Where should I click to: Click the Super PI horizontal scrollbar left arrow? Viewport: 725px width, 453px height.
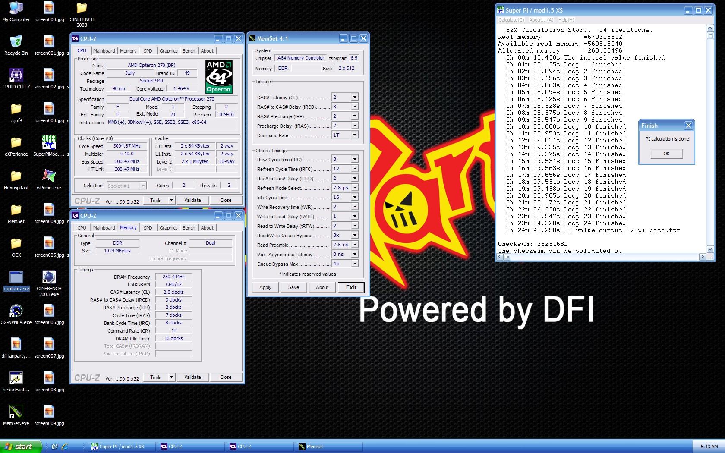coord(501,257)
